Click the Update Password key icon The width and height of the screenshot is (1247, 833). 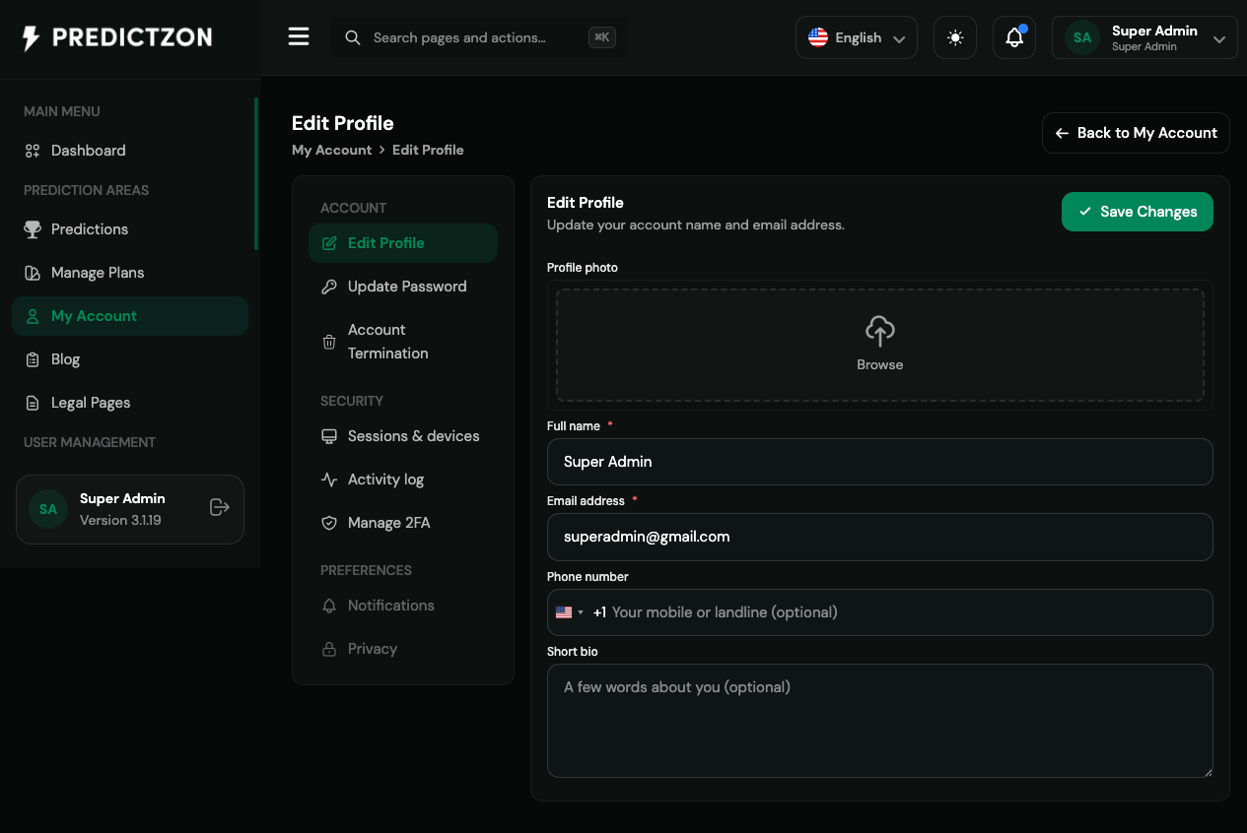tap(329, 287)
